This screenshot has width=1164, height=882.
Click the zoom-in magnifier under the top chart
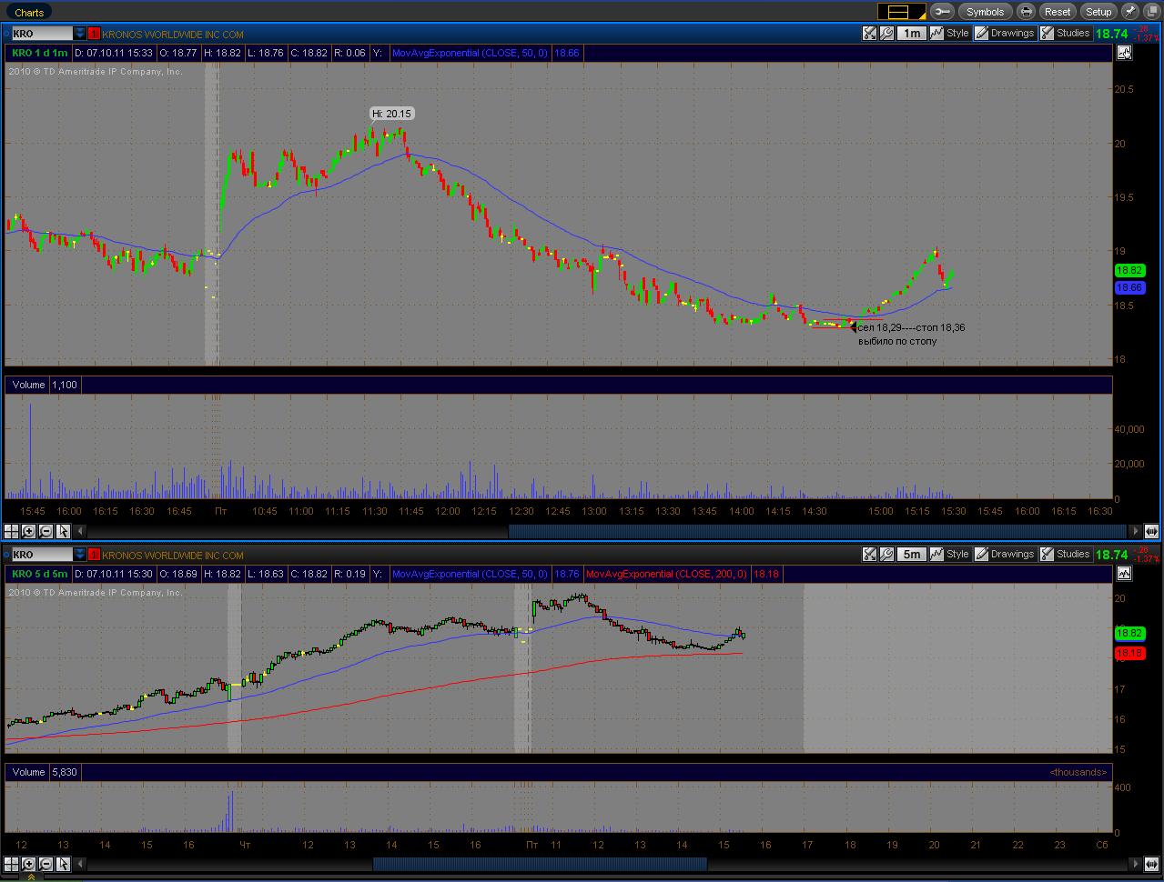tap(28, 531)
